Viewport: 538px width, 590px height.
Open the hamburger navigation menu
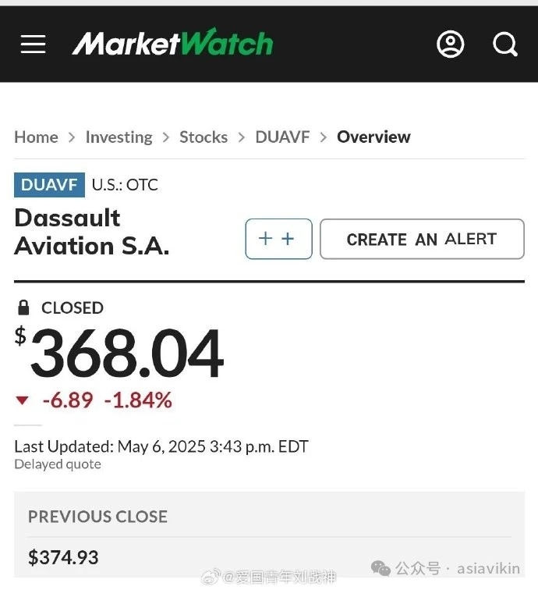point(33,44)
